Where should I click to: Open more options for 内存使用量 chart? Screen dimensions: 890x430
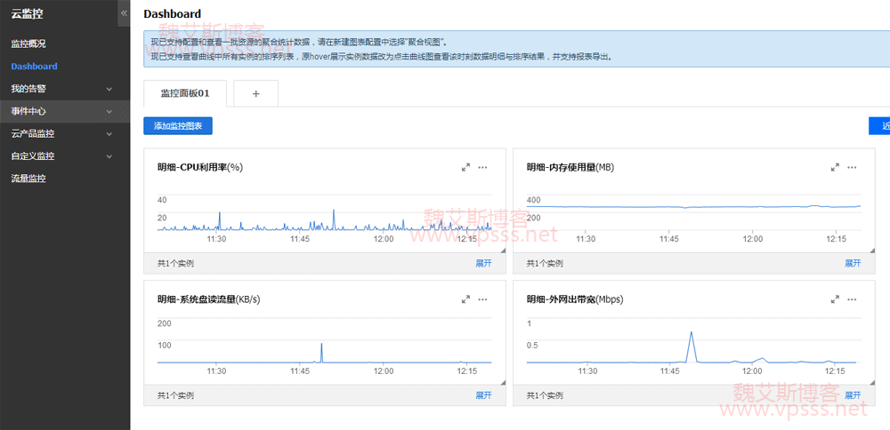(x=852, y=167)
